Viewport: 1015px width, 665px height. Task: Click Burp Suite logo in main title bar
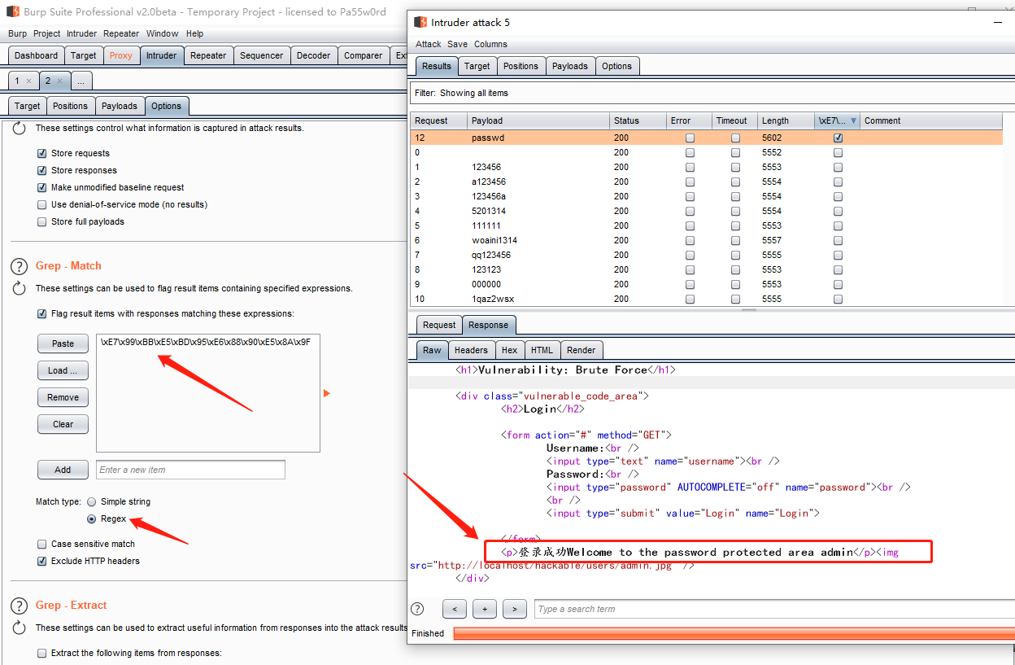13,11
